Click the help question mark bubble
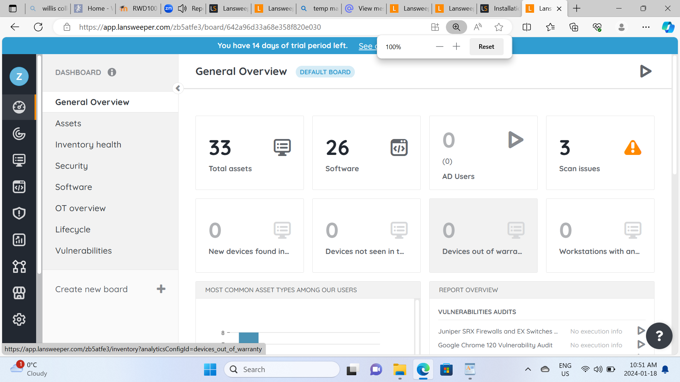Viewport: 680px width, 382px height. click(659, 336)
